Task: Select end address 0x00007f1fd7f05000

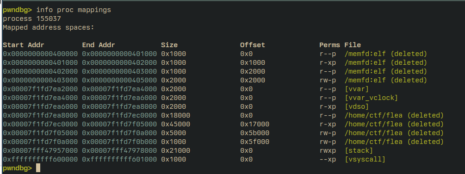Action: (x=119, y=124)
